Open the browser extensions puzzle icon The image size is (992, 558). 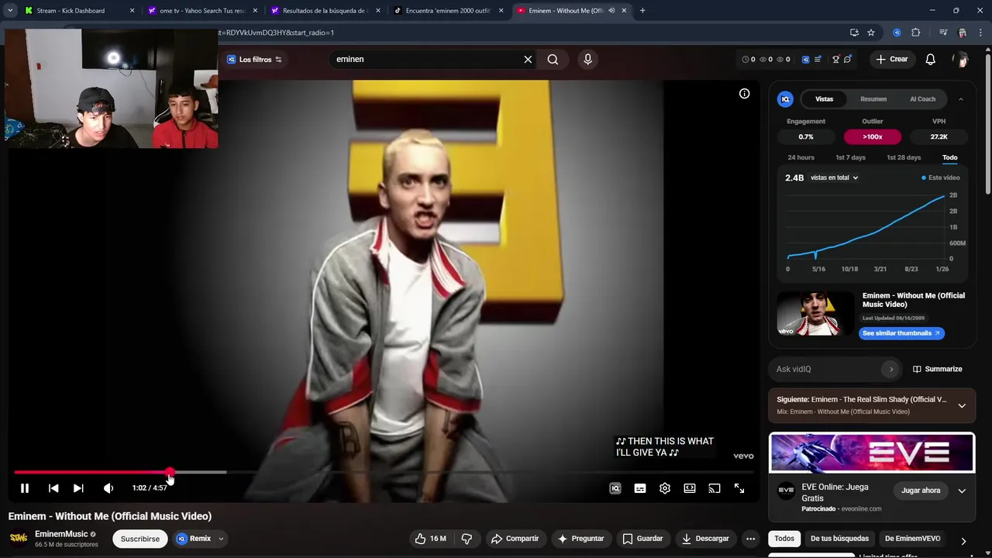coord(915,33)
